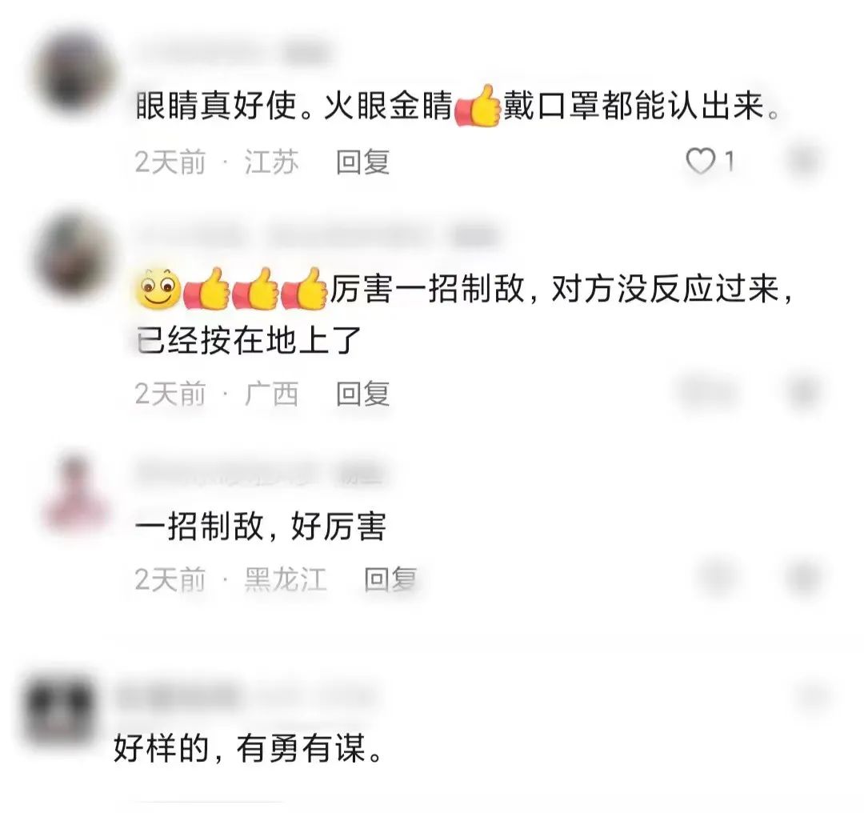Like the Guangxi comment
Screen dimensions: 864x813
click(707, 392)
